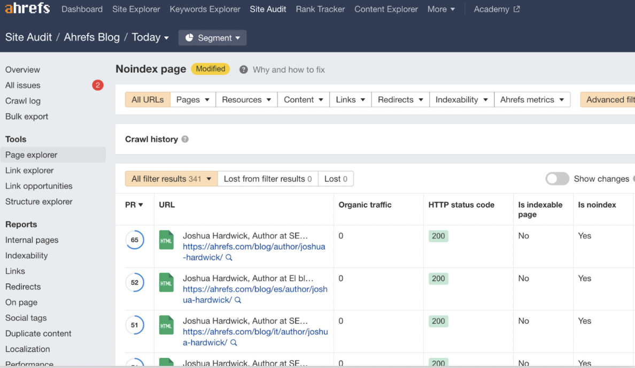Select the All URLs filter tab
Screen dimensions: 635x368
pos(148,99)
